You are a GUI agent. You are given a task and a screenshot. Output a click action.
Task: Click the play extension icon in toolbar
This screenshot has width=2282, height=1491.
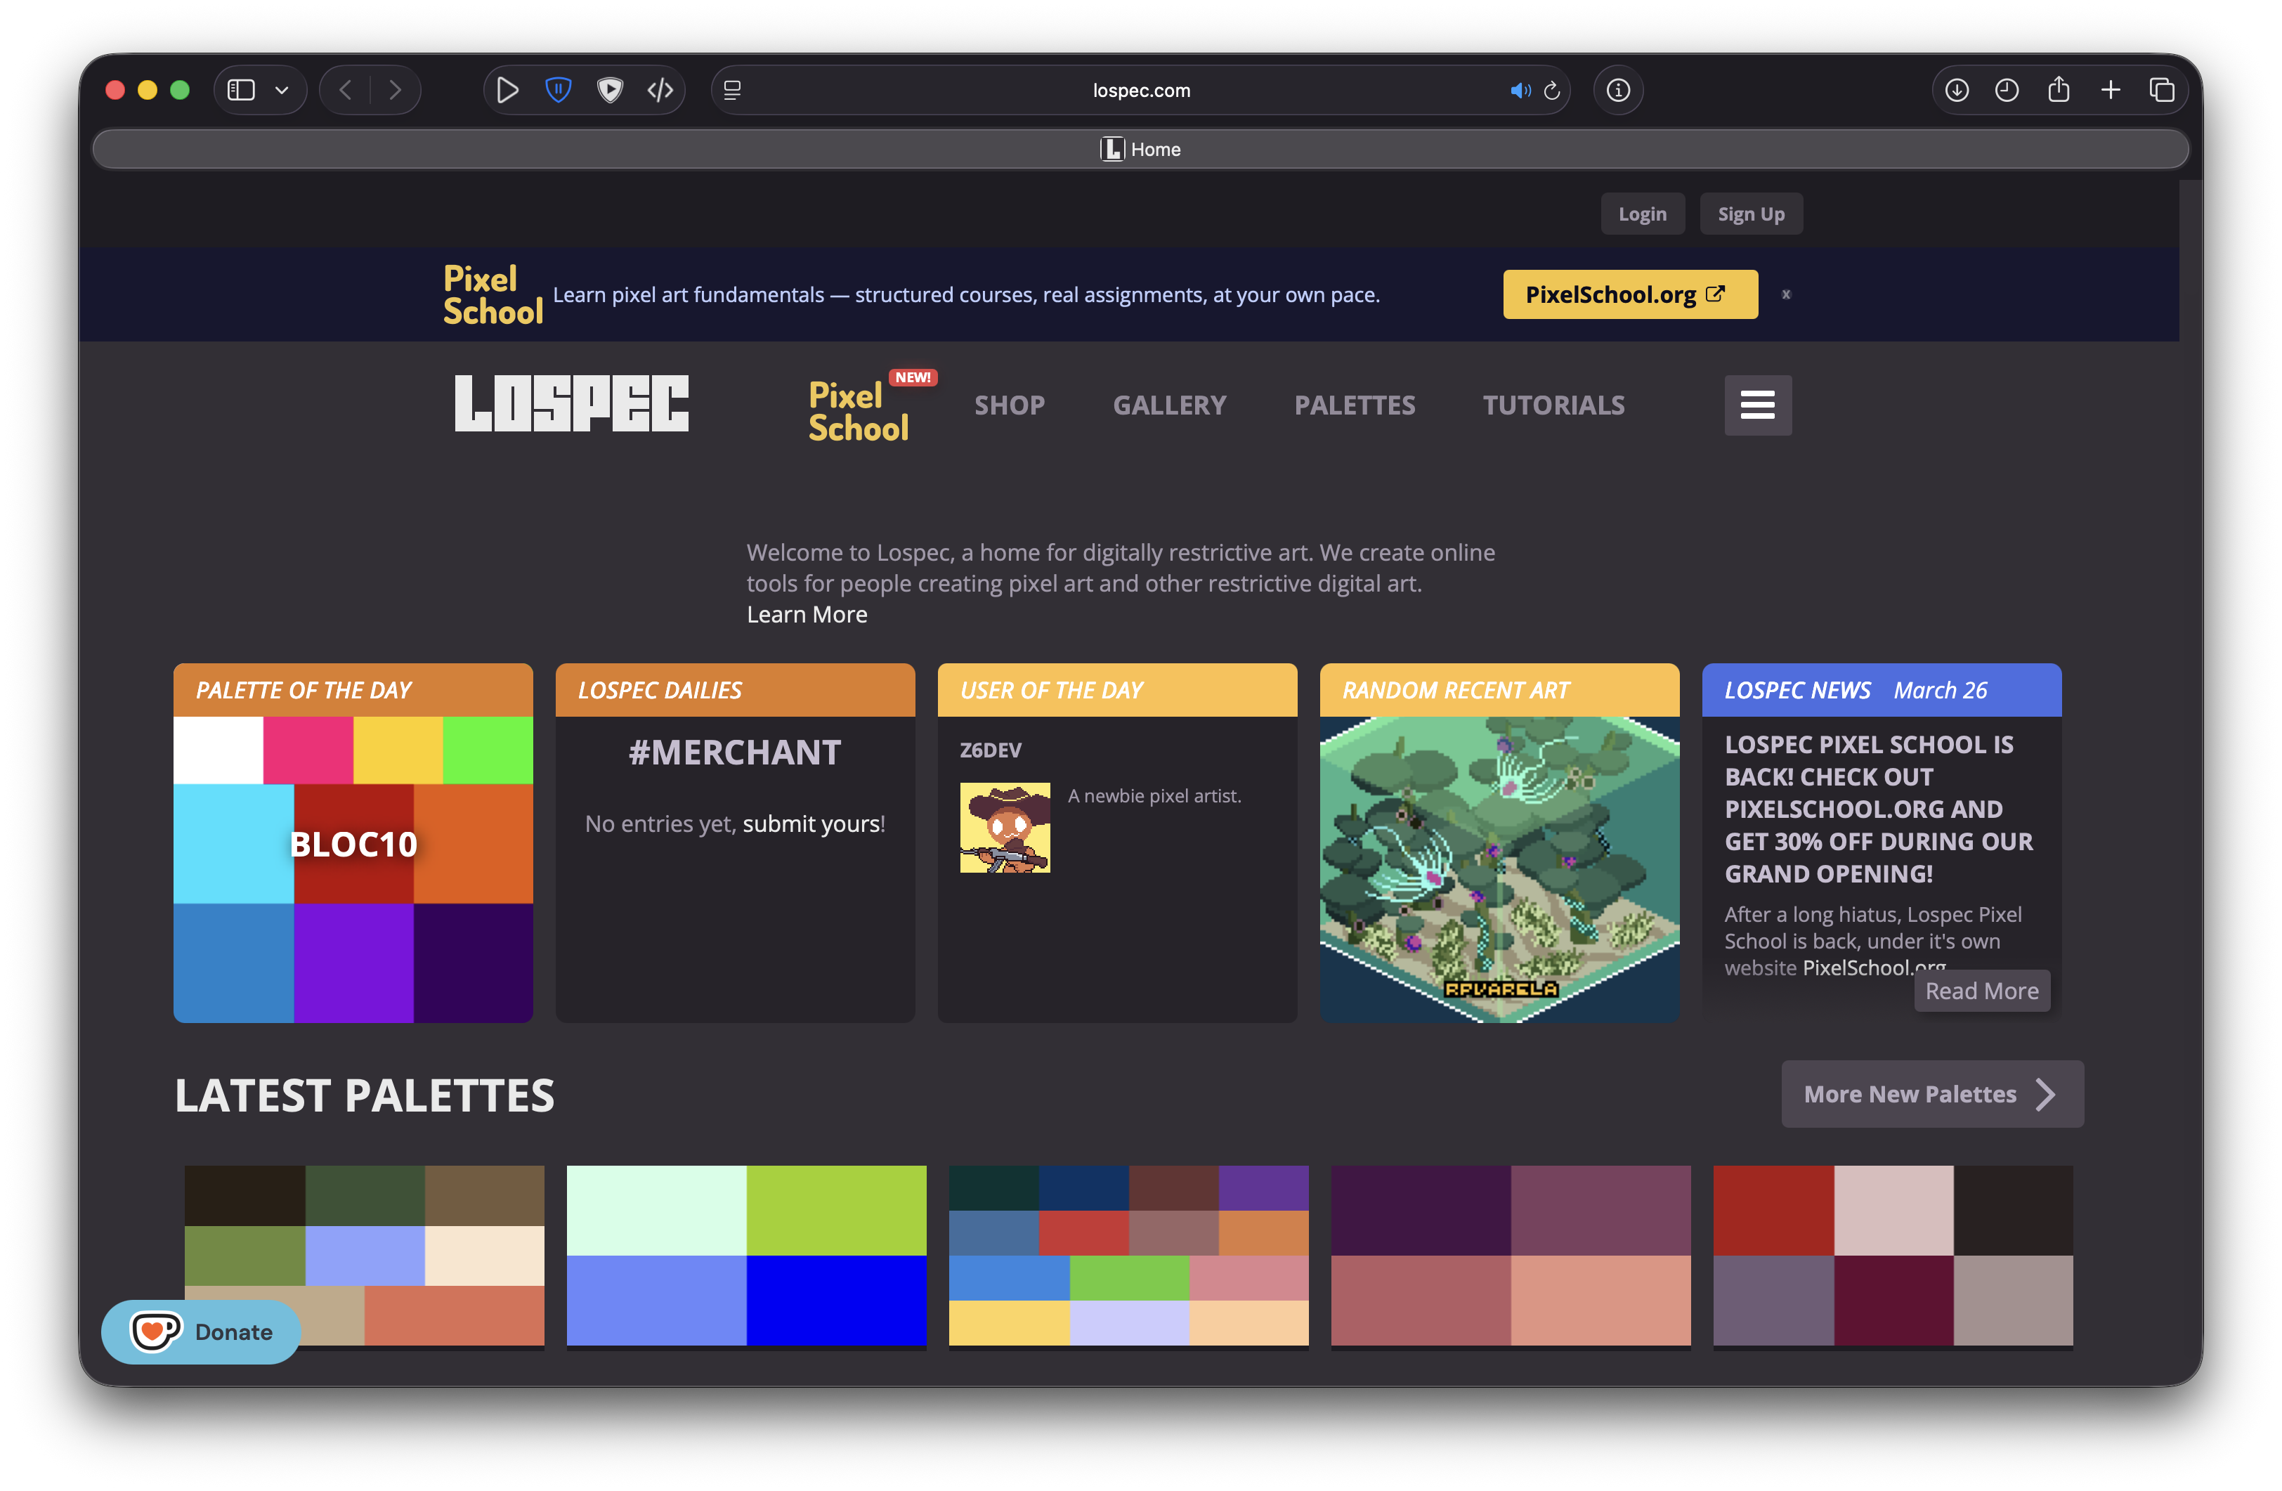(507, 90)
